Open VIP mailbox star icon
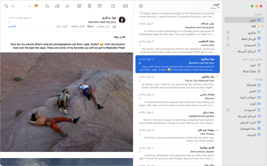Screen dimensions: 267x166 (259, 26)
